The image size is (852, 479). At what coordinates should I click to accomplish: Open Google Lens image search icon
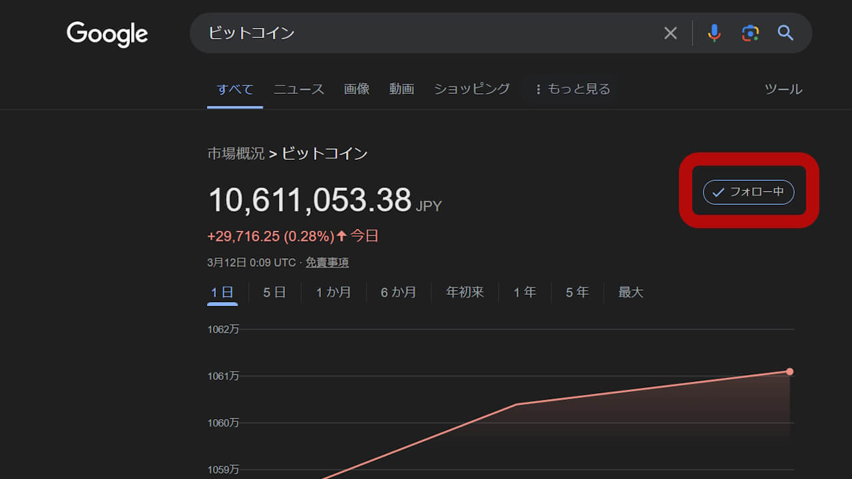click(x=750, y=33)
